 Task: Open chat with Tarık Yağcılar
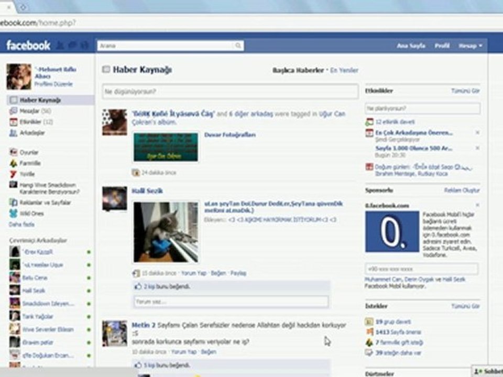tap(38, 316)
